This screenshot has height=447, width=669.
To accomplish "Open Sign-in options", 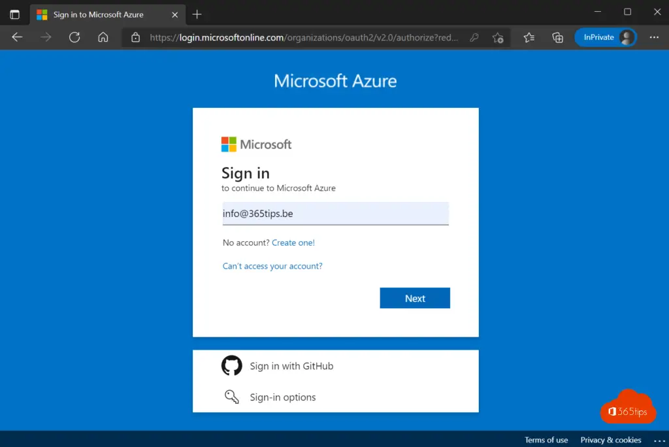I will tap(282, 397).
